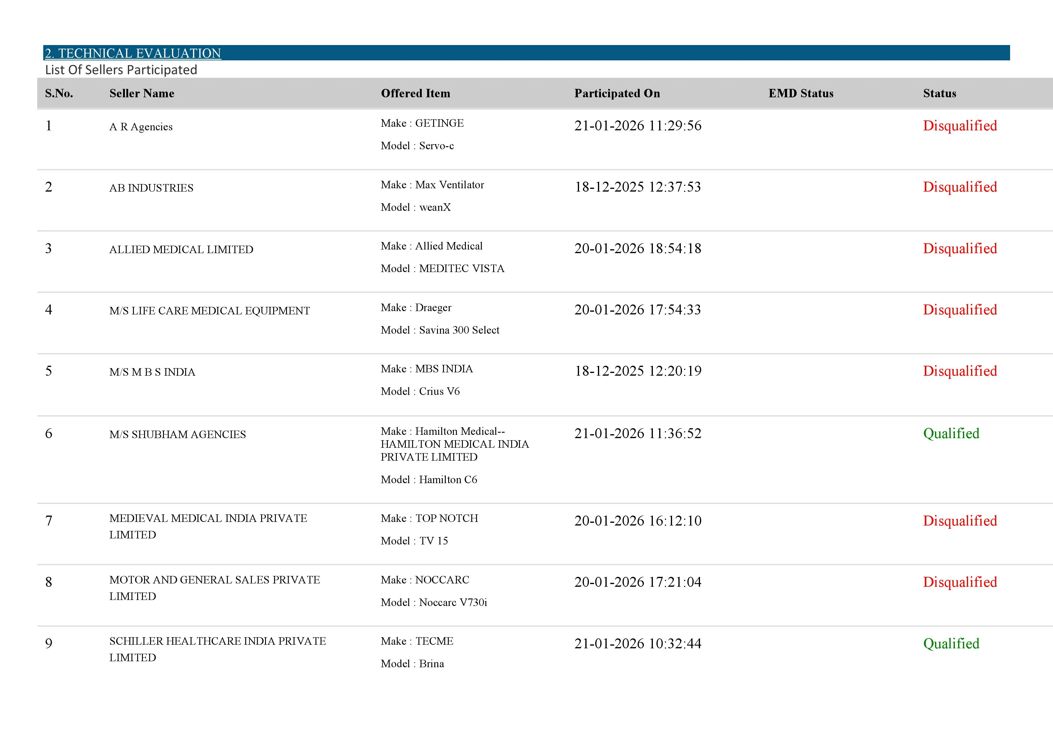Click the 'Make : TECME' text
The image size is (1053, 745).
(x=417, y=641)
